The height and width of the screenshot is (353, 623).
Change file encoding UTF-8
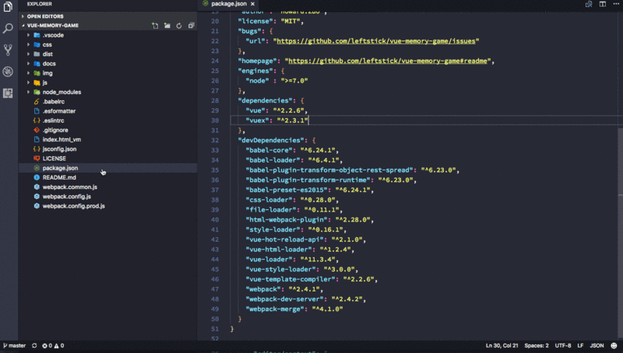[562, 346]
